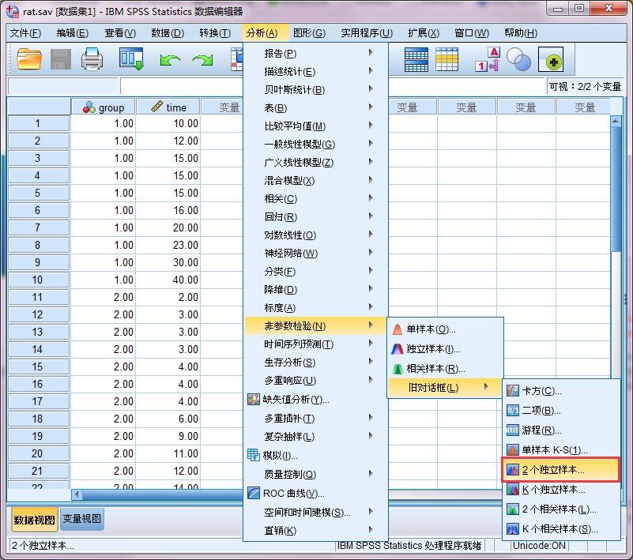The height and width of the screenshot is (560, 633).
Task: Select 单样本(O) nonparametric test icon item
Action: pos(445,329)
